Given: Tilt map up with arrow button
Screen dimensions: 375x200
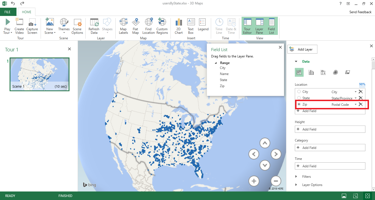Looking at the screenshot, I should pyautogui.click(x=265, y=143).
